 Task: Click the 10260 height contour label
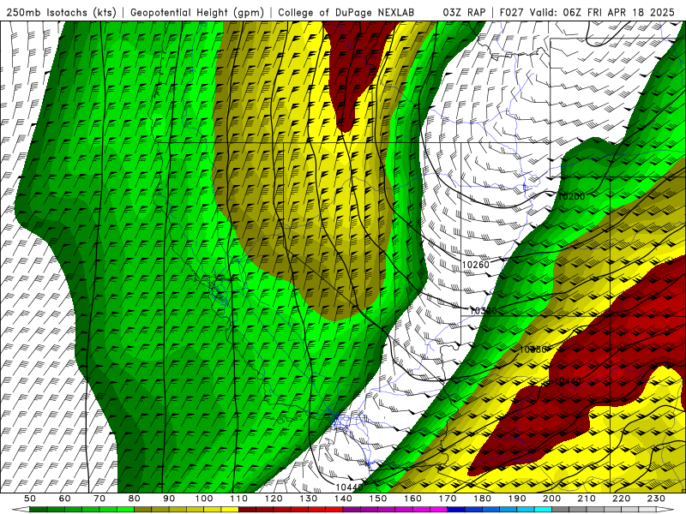pyautogui.click(x=476, y=265)
